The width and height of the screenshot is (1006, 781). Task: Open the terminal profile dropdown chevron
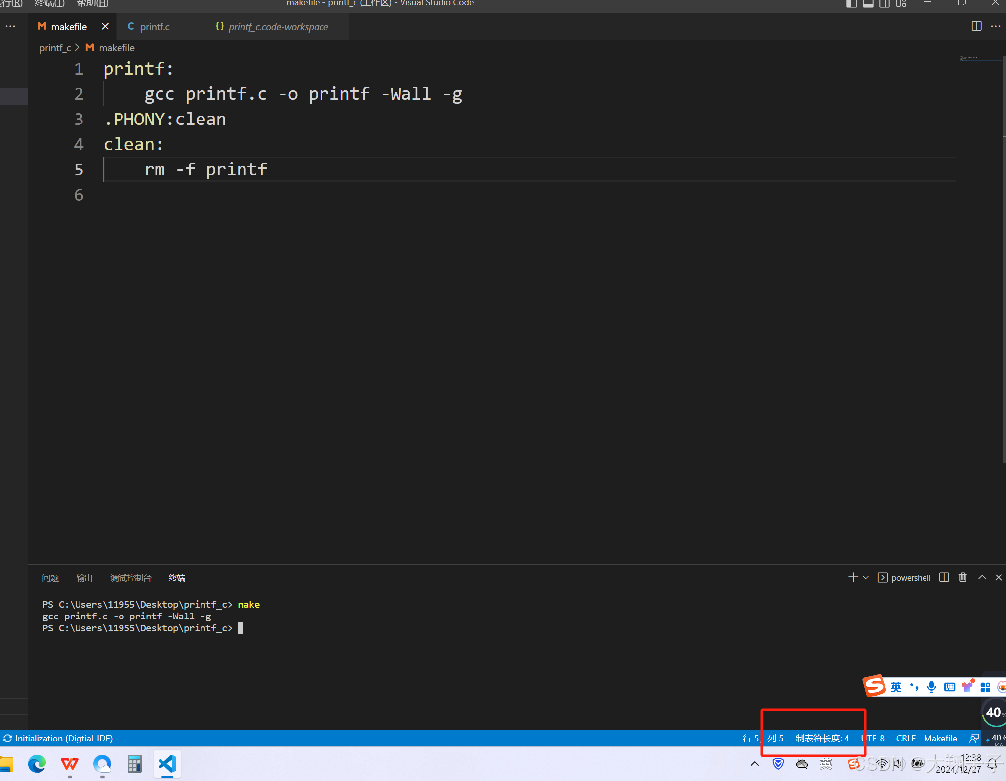tap(865, 577)
